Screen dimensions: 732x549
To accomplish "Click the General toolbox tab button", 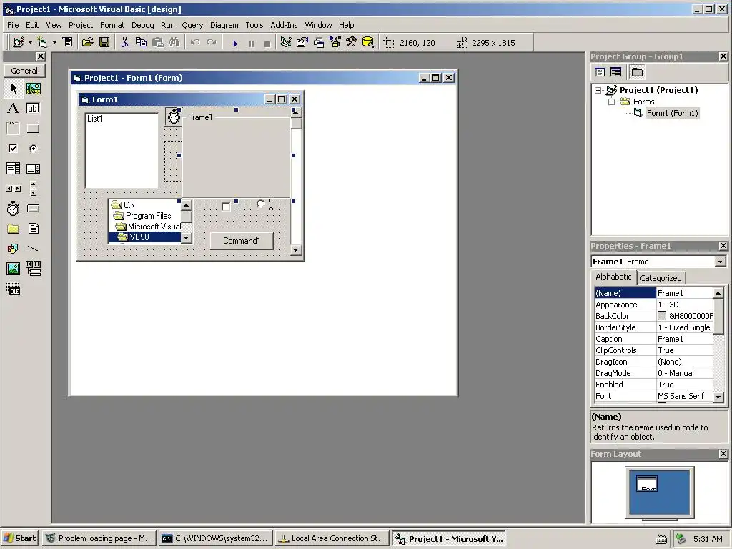I will [24, 71].
